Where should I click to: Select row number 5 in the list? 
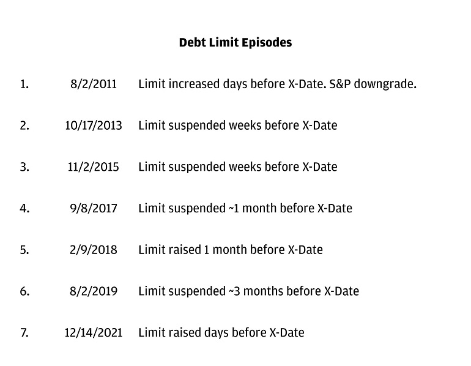point(24,250)
